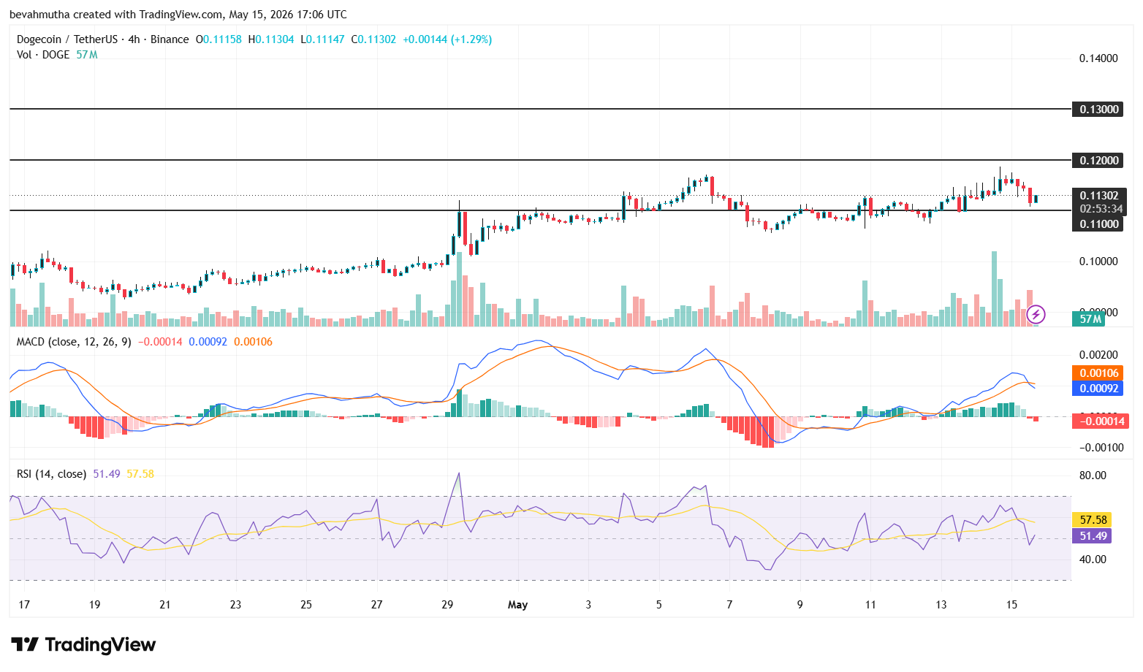Click the 80.00 RSI axis label

(x=1093, y=476)
